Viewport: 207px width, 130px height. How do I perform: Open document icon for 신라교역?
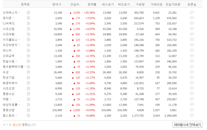click(28, 56)
